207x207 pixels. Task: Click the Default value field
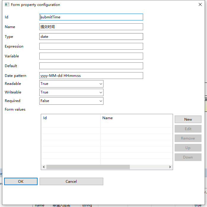tap(91, 66)
